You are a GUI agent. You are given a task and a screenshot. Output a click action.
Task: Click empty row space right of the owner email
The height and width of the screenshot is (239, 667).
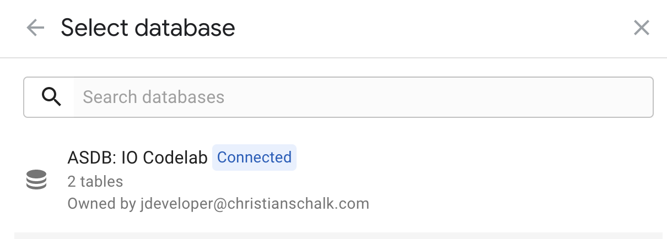pos(513,204)
